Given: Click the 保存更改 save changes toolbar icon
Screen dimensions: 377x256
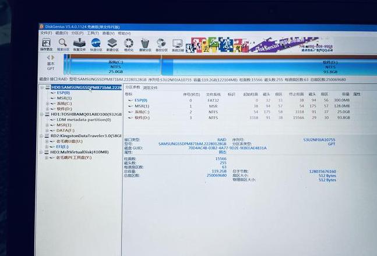Looking at the screenshot, I should pyautogui.click(x=46, y=45).
